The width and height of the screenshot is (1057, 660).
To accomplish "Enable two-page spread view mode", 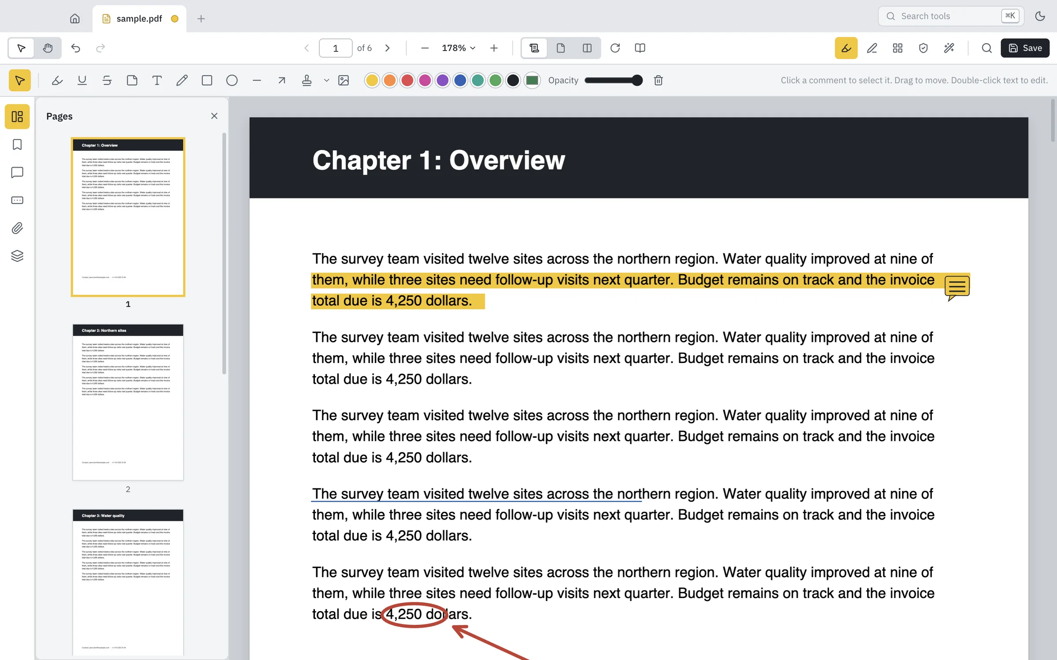I will (587, 48).
